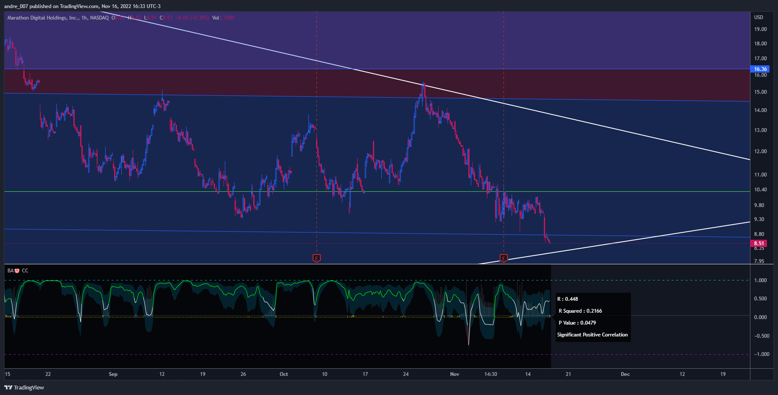Select the current price label 8.51

[758, 244]
